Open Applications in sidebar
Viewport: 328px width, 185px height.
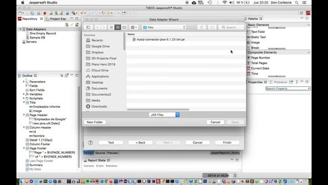[x=100, y=77]
